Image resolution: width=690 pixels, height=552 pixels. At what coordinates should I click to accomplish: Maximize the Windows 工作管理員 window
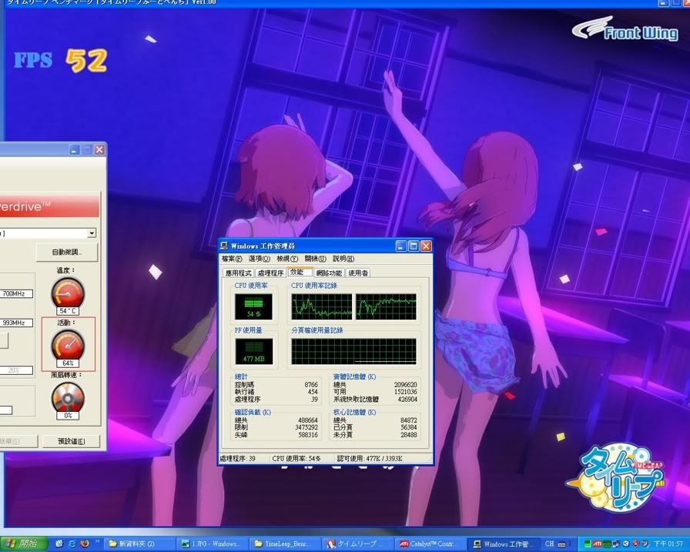click(414, 246)
